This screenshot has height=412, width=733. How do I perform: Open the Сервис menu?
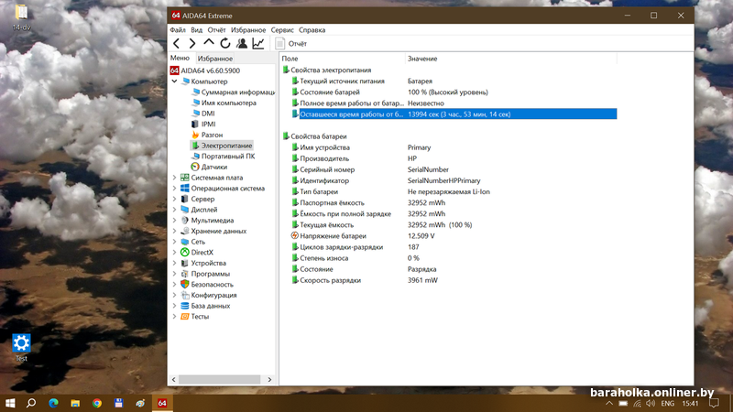pyautogui.click(x=282, y=30)
